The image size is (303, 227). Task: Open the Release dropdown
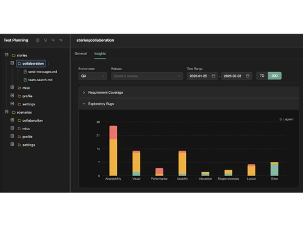[x=147, y=76]
